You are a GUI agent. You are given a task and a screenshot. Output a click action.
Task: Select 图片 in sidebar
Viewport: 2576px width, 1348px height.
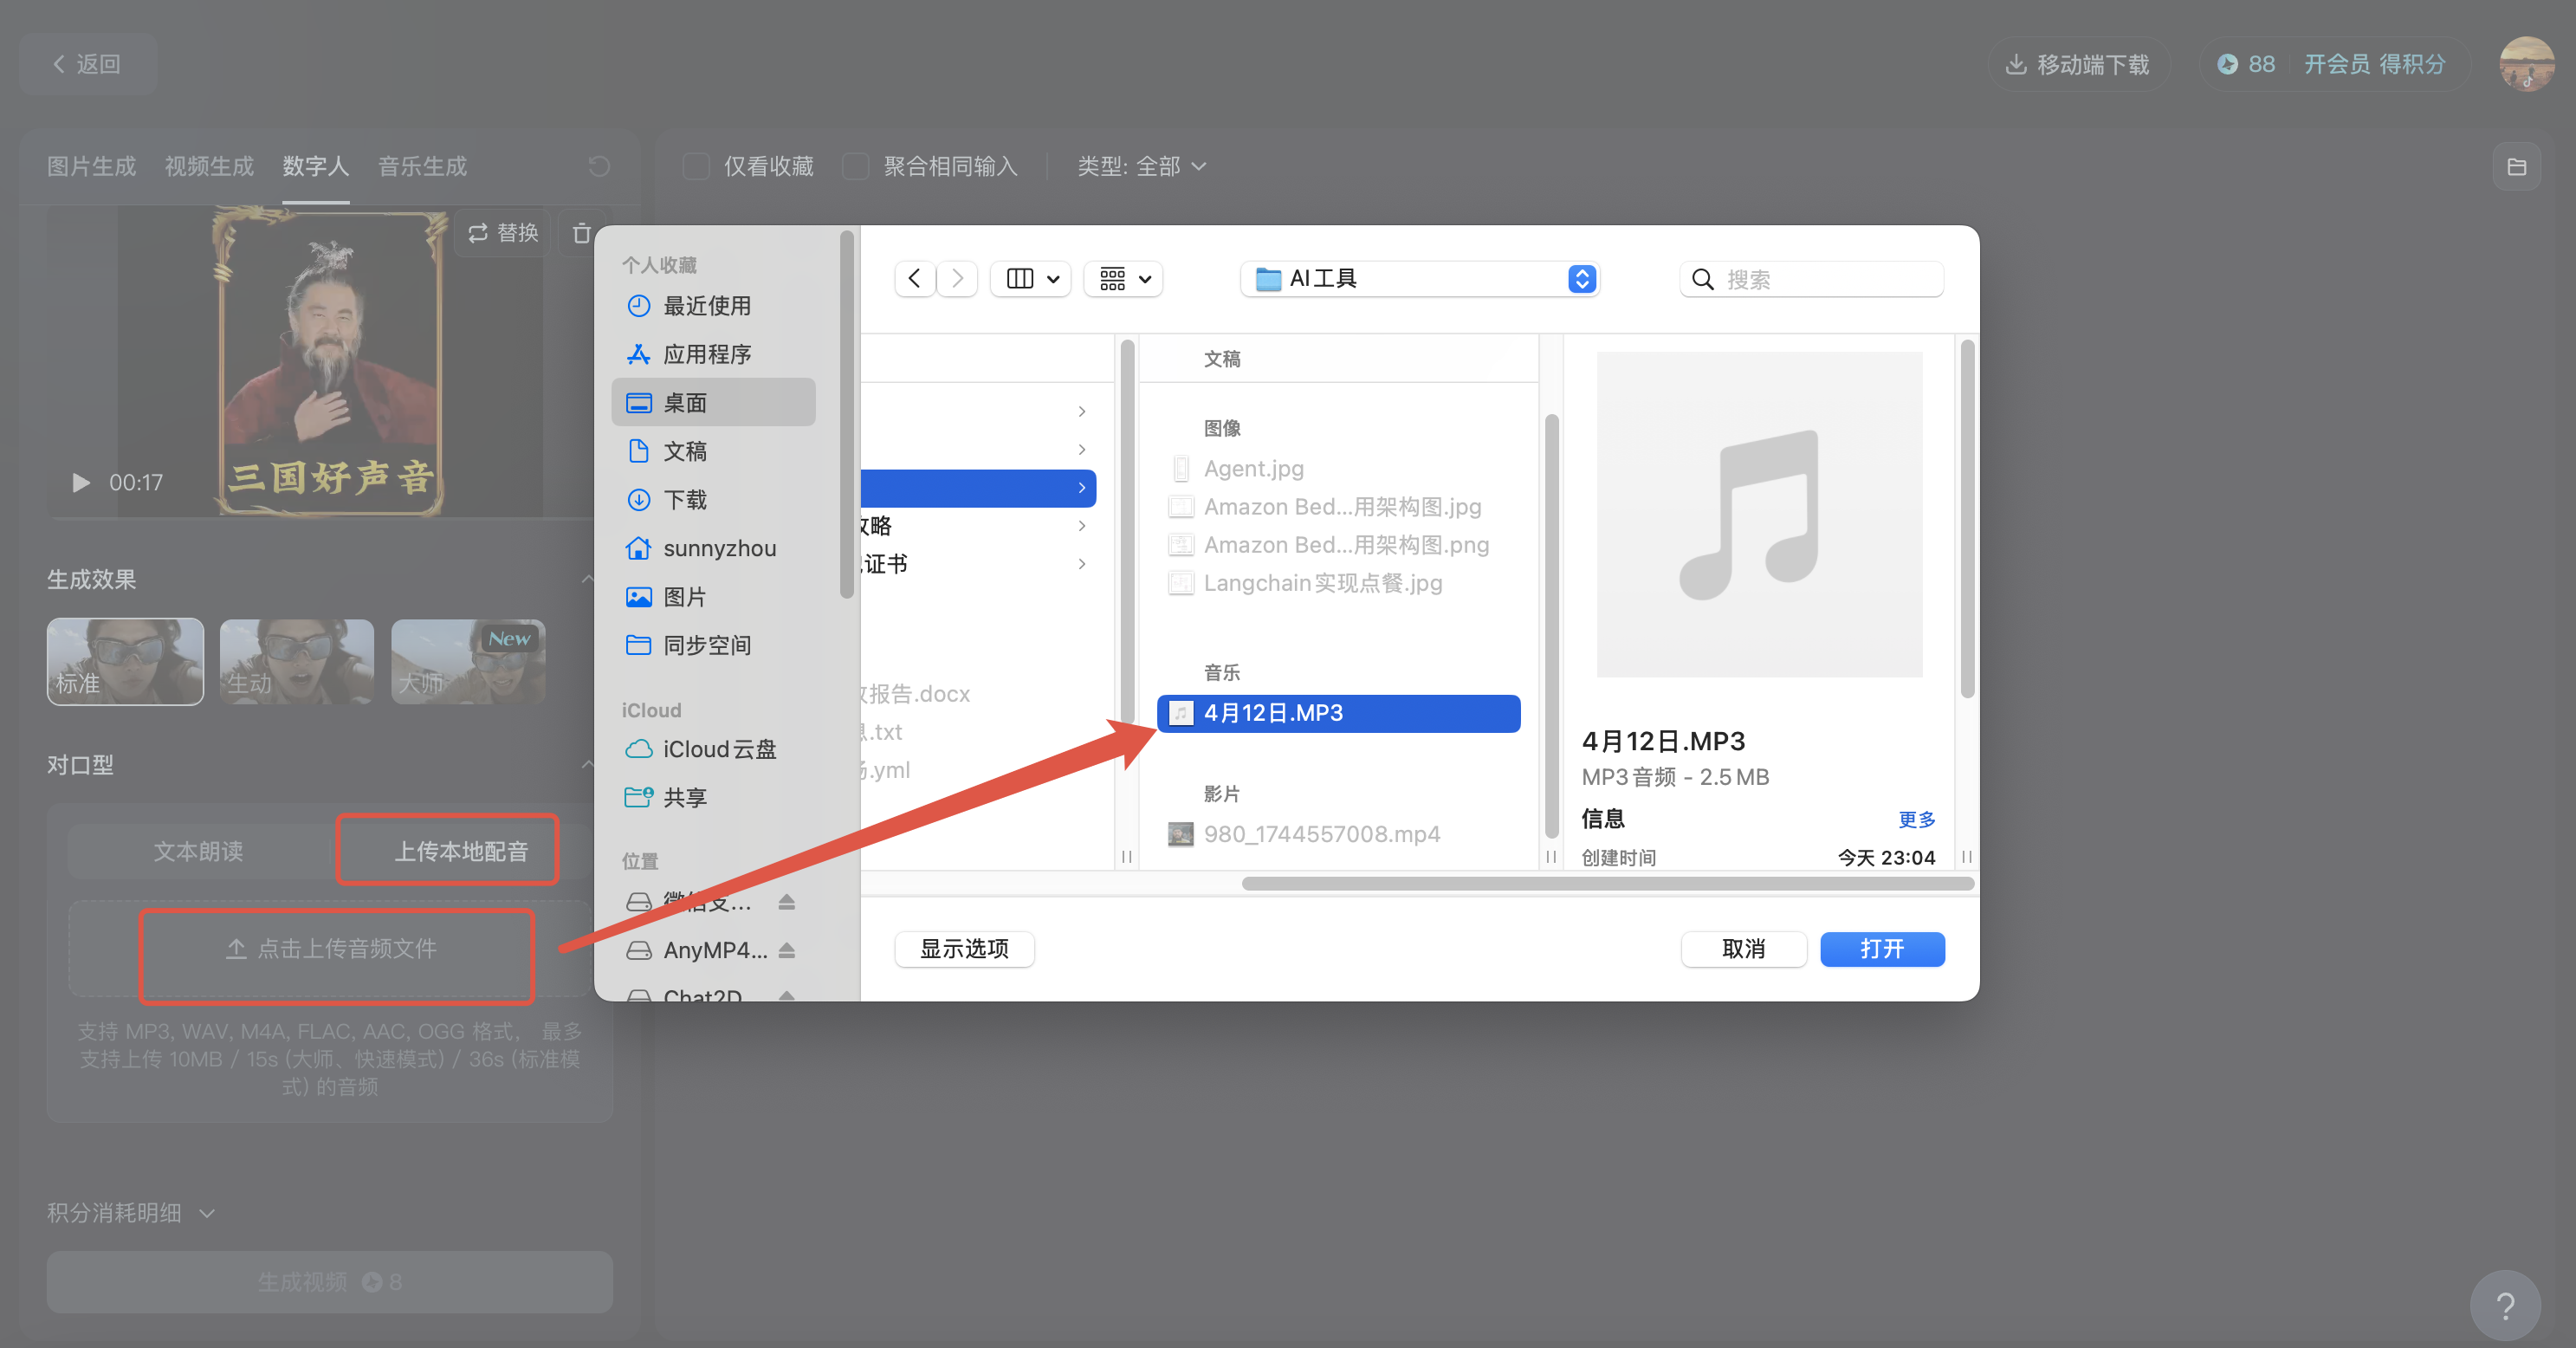714,597
